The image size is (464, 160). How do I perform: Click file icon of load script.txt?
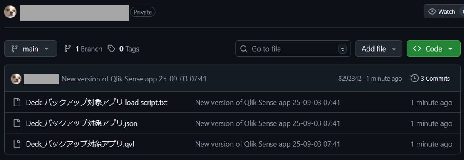pyautogui.click(x=17, y=103)
